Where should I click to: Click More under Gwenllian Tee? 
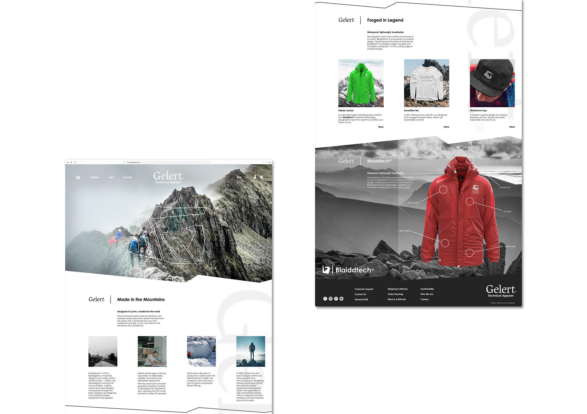pos(446,127)
